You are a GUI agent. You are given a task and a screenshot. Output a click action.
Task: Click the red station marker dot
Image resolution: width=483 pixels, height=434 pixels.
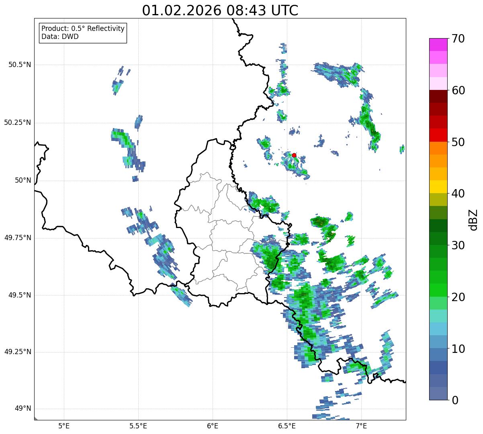pos(294,155)
